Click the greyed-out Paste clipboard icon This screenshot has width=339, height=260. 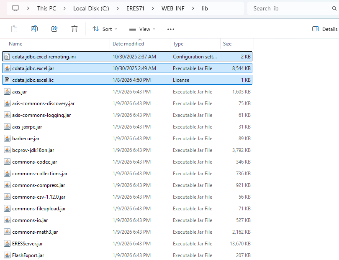14,29
